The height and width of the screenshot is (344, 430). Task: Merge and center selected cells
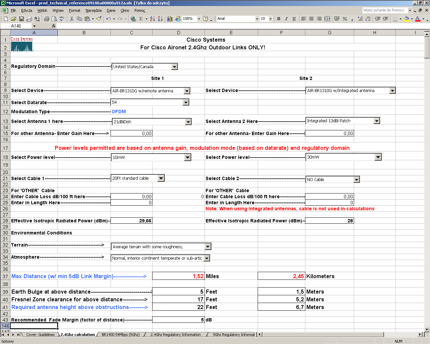(327, 19)
